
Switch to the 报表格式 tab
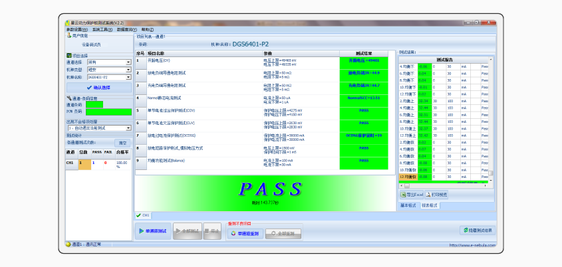pos(430,205)
